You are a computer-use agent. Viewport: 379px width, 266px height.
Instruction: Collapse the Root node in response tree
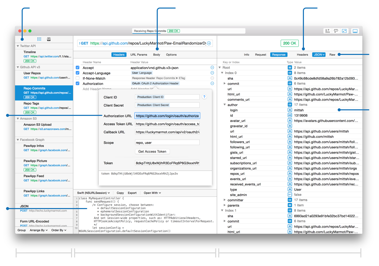[220, 68]
